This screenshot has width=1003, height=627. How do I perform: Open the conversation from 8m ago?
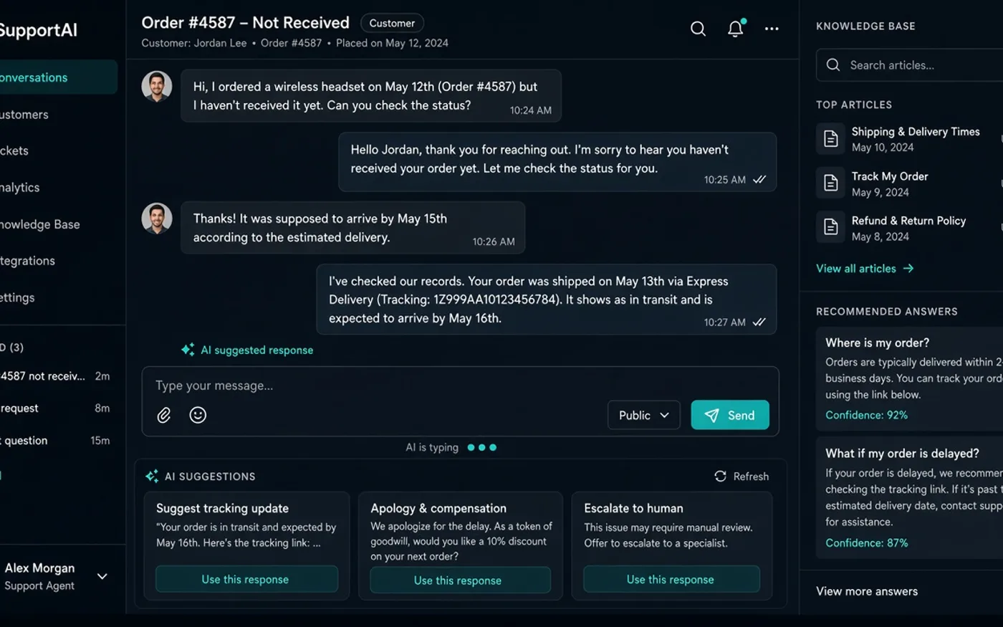56,408
